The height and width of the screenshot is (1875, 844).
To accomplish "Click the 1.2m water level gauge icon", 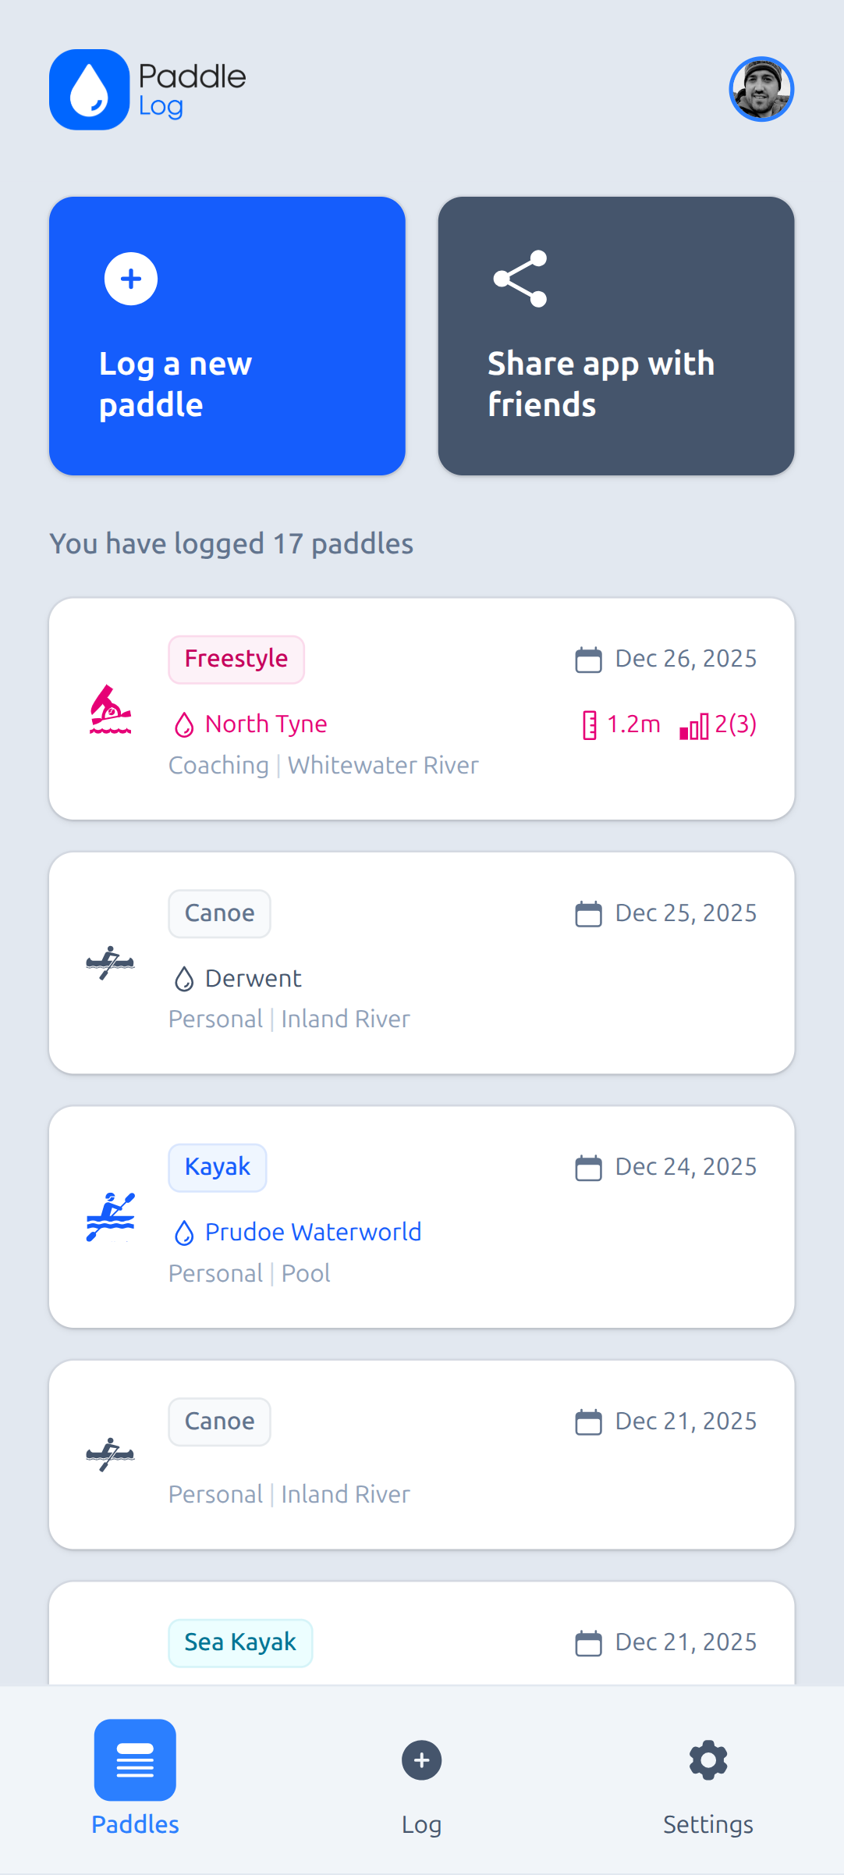I will [590, 725].
